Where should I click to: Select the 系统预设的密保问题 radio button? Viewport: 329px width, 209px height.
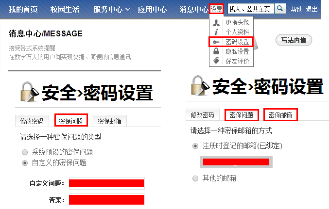click(x=25, y=152)
